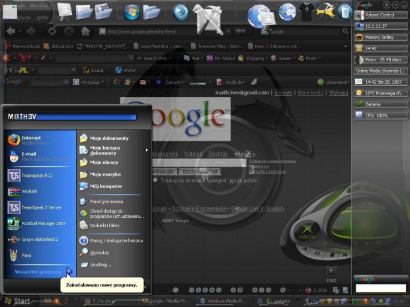Open Zakładki bookmarks on Google toolbar

(x=170, y=82)
